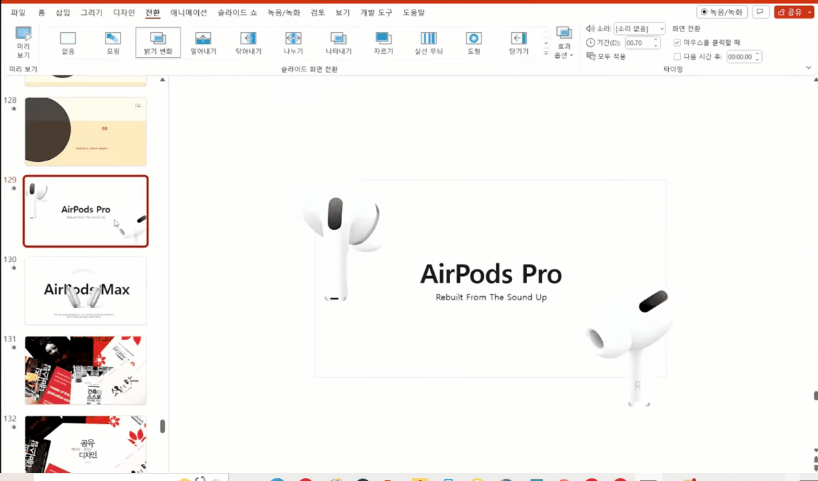The width and height of the screenshot is (818, 481).
Task: Click the transition star beside slide 129
Action: [x=14, y=188]
